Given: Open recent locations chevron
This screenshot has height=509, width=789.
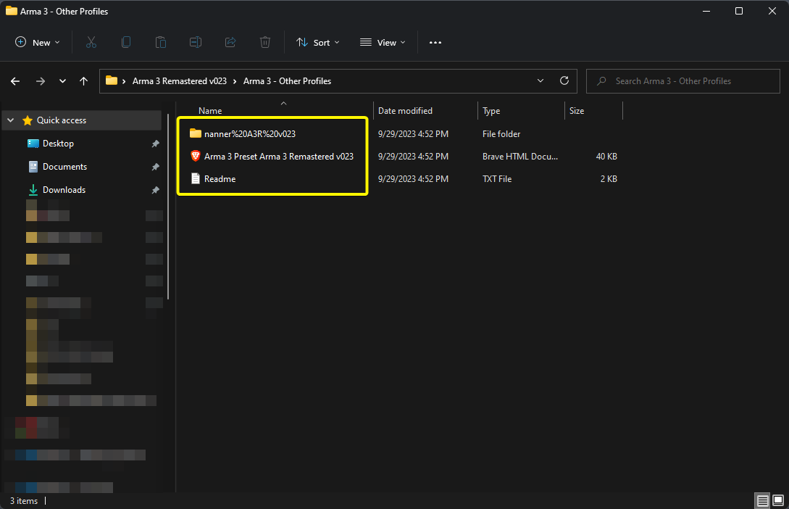Looking at the screenshot, I should click(x=62, y=81).
